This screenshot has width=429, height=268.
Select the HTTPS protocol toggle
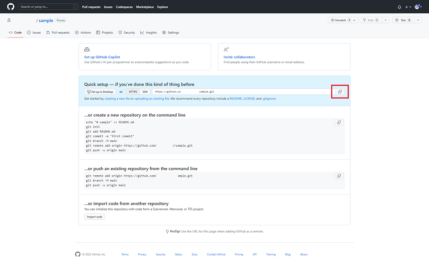click(x=133, y=91)
